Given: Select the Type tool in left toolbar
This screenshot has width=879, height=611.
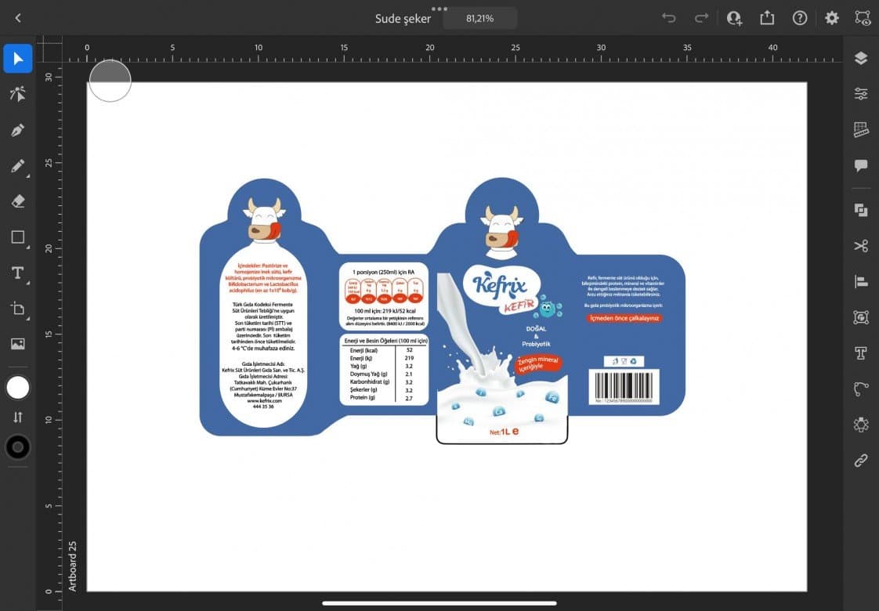Looking at the screenshot, I should pos(18,273).
